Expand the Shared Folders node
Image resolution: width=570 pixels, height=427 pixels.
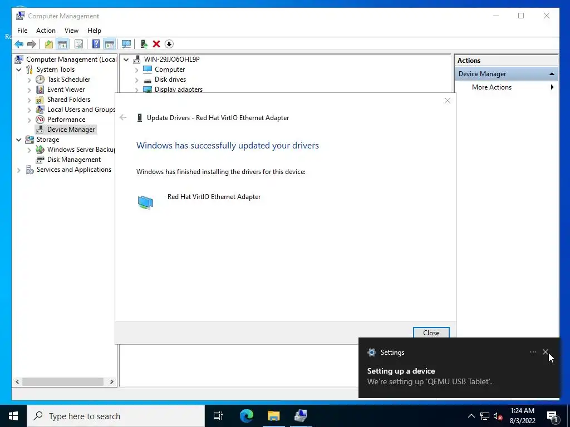tap(30, 100)
